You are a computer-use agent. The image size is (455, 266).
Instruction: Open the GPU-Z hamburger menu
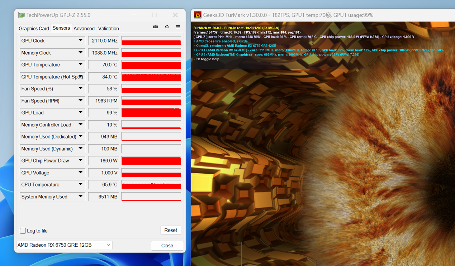(178, 27)
